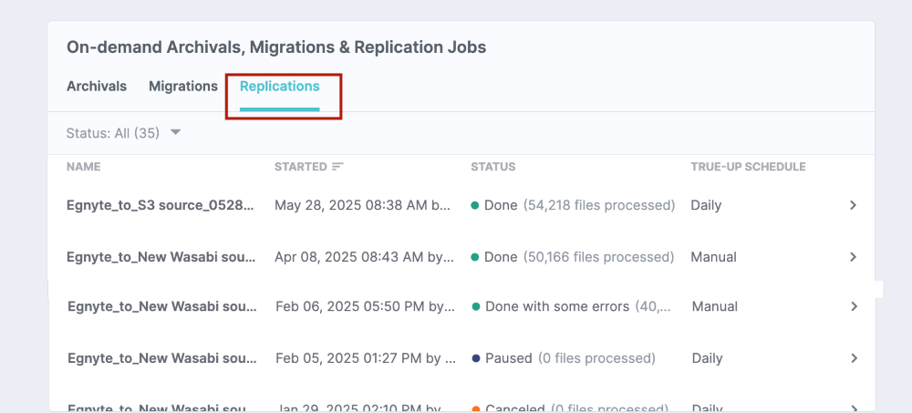Expand the May 28, 2025 job chevron
912x413 pixels.
pyautogui.click(x=853, y=205)
